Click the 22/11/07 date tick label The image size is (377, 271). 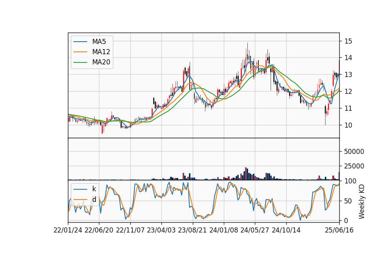pyautogui.click(x=130, y=231)
